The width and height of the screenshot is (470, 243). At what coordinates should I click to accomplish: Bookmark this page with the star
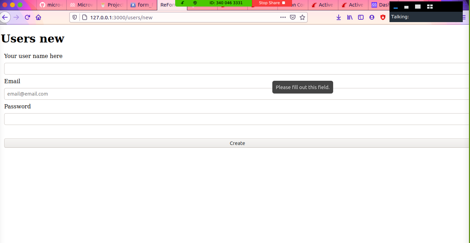click(302, 17)
